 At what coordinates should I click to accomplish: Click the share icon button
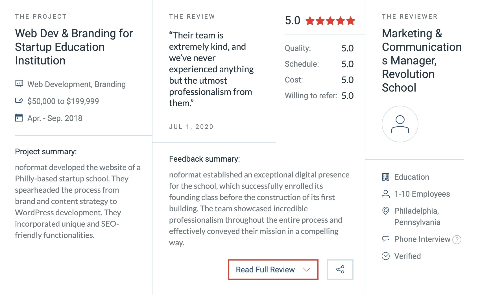[340, 269]
